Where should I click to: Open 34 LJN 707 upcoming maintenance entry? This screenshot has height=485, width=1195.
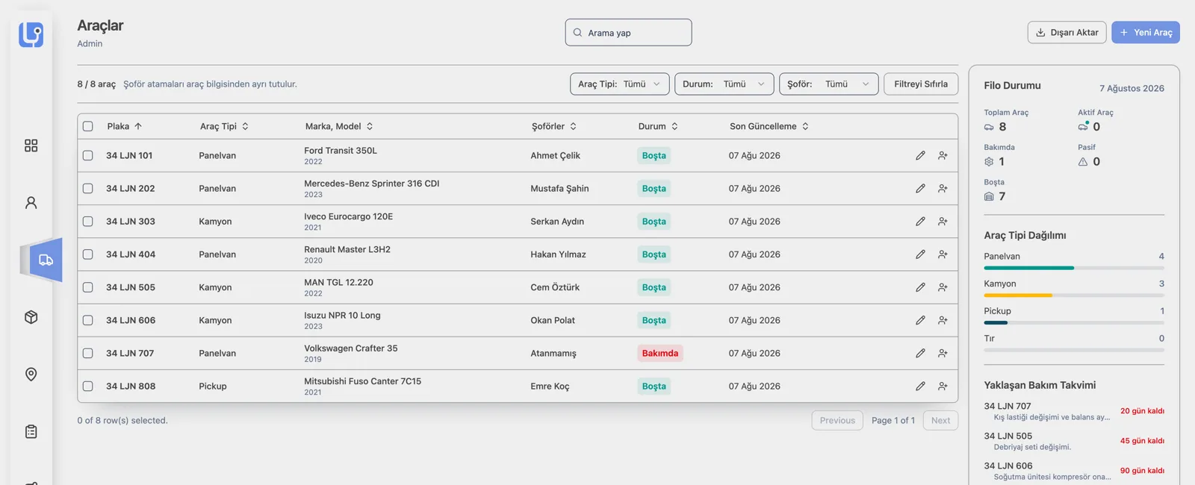(x=1074, y=411)
